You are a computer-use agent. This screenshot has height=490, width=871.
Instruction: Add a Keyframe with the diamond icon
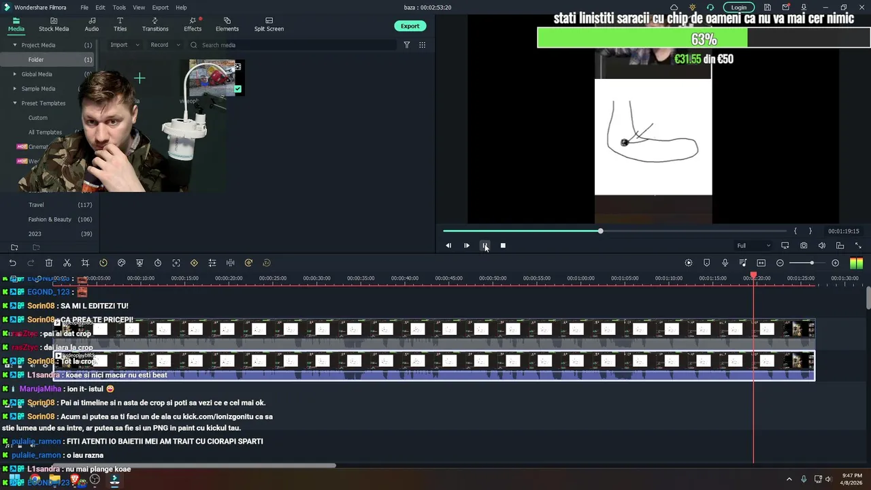tap(194, 263)
